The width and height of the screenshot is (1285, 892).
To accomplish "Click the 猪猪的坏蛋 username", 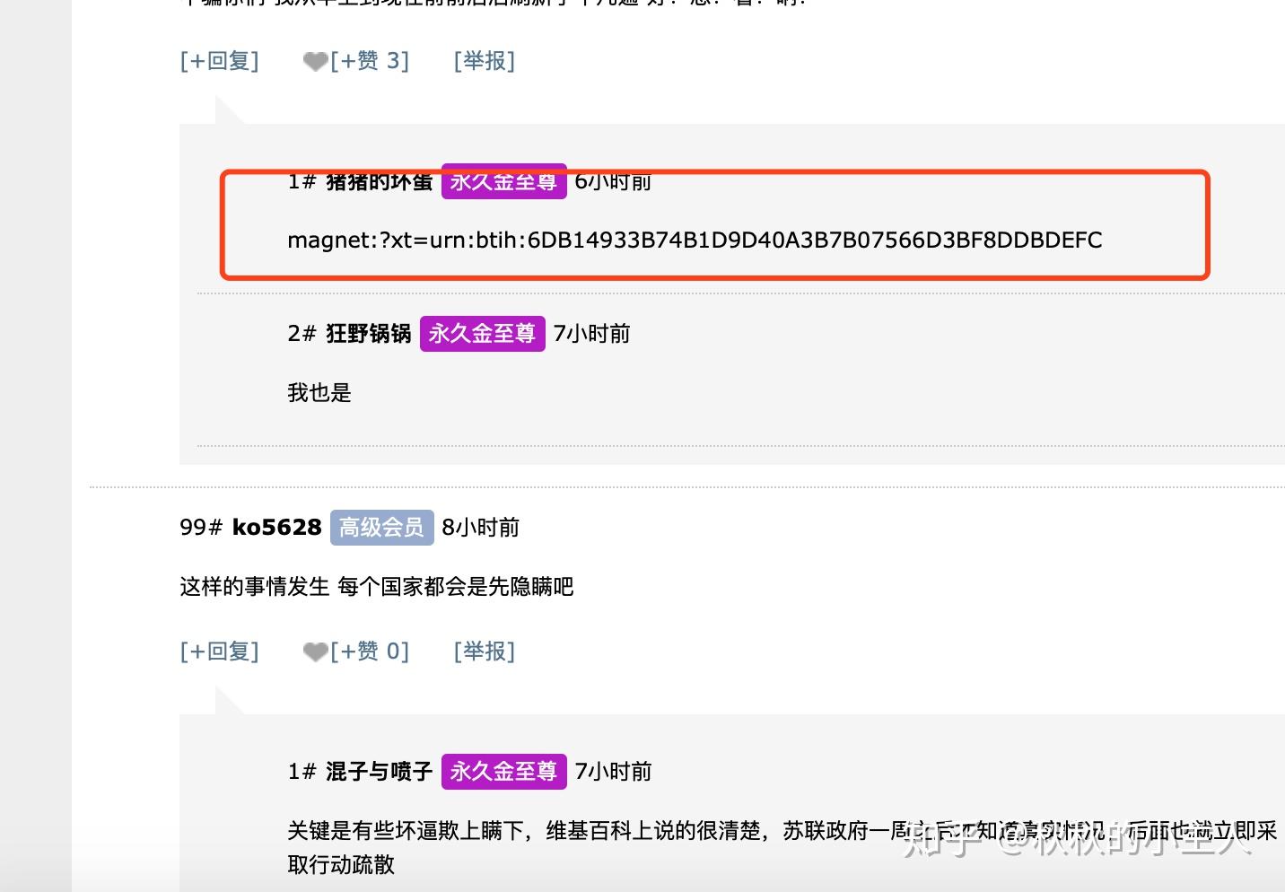I will [x=380, y=182].
